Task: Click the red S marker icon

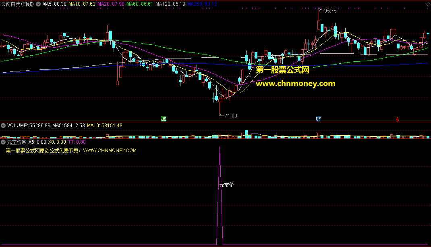Action: pos(398,119)
